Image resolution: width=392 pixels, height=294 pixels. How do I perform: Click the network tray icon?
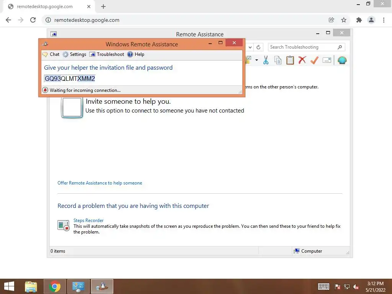pos(347,287)
